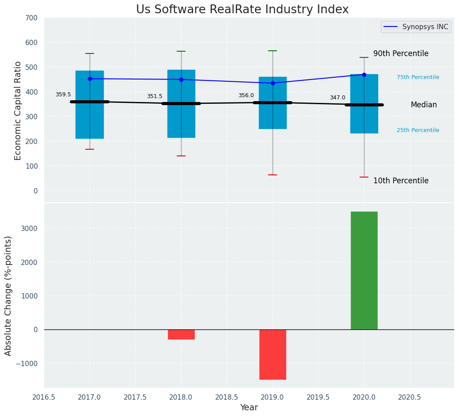
Task: Select the 356.0 median value label
Action: pyautogui.click(x=246, y=95)
